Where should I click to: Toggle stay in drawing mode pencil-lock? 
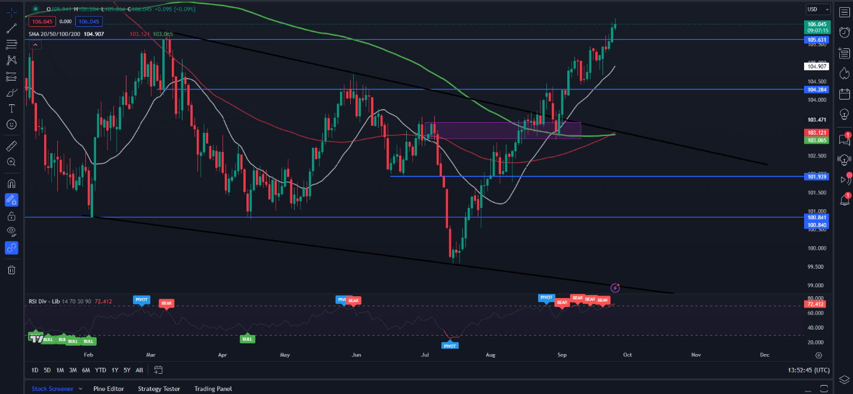[x=11, y=200]
